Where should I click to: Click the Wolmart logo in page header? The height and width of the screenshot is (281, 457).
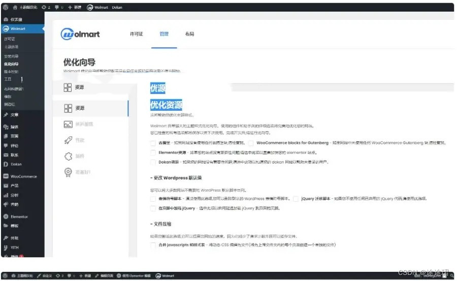[80, 34]
